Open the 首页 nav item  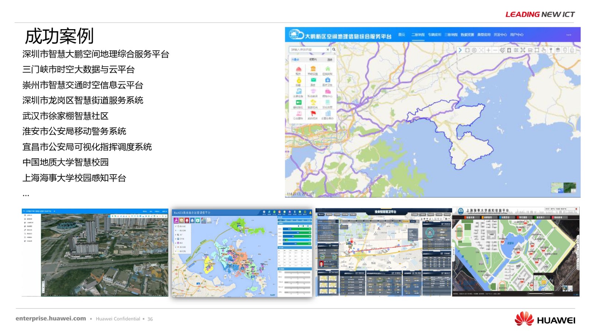click(402, 35)
